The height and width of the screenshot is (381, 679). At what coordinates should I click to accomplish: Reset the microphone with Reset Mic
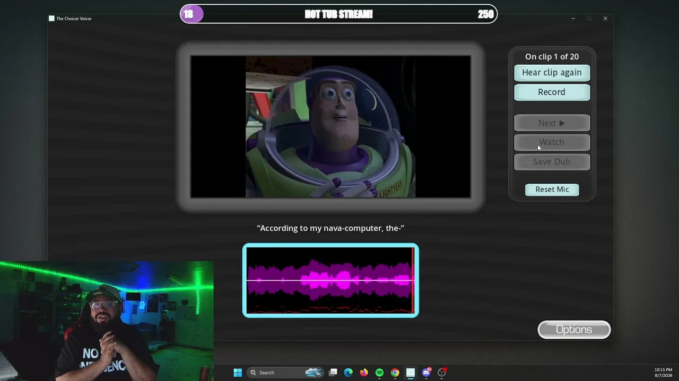click(x=552, y=189)
